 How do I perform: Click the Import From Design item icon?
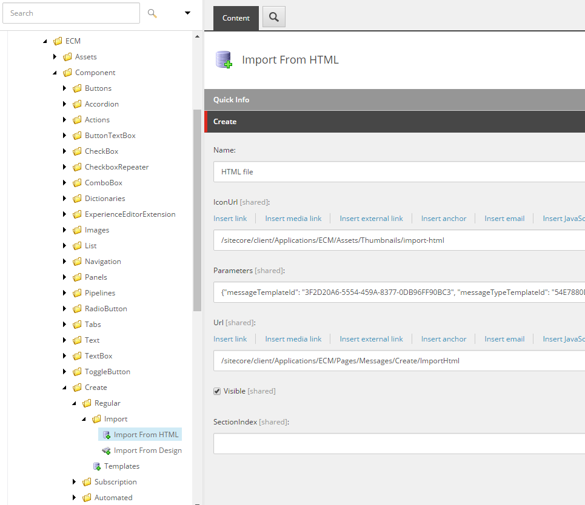pos(106,451)
